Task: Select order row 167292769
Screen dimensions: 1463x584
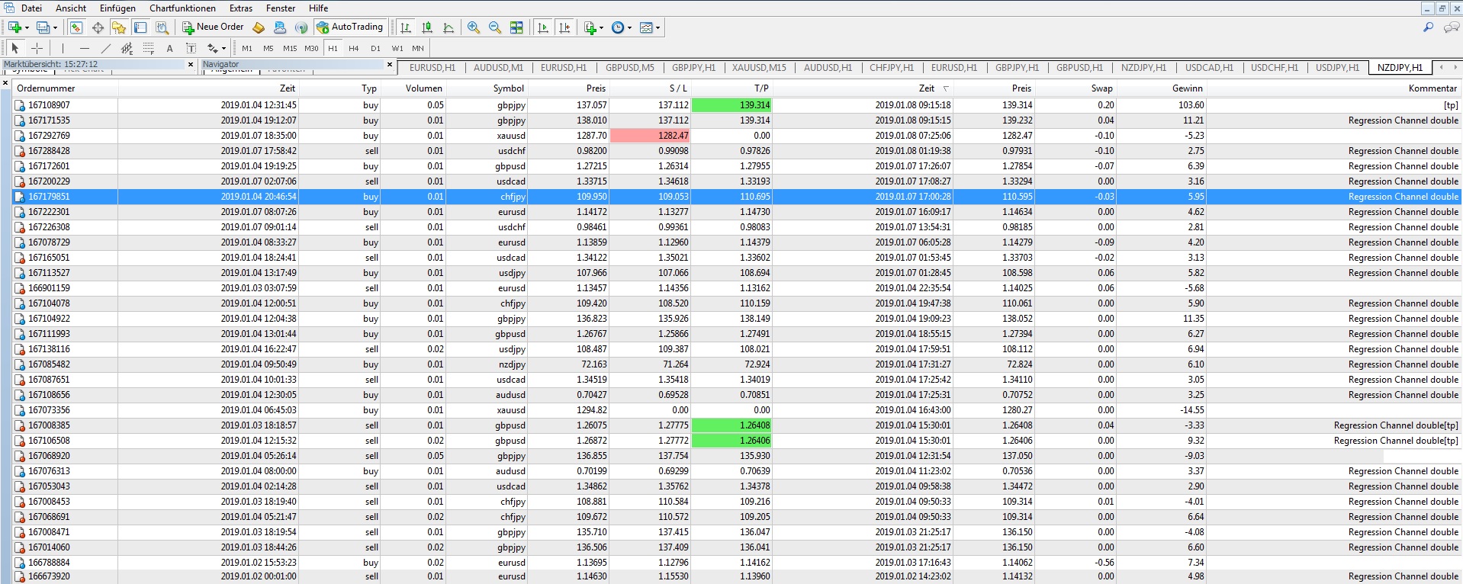Action: [49, 136]
